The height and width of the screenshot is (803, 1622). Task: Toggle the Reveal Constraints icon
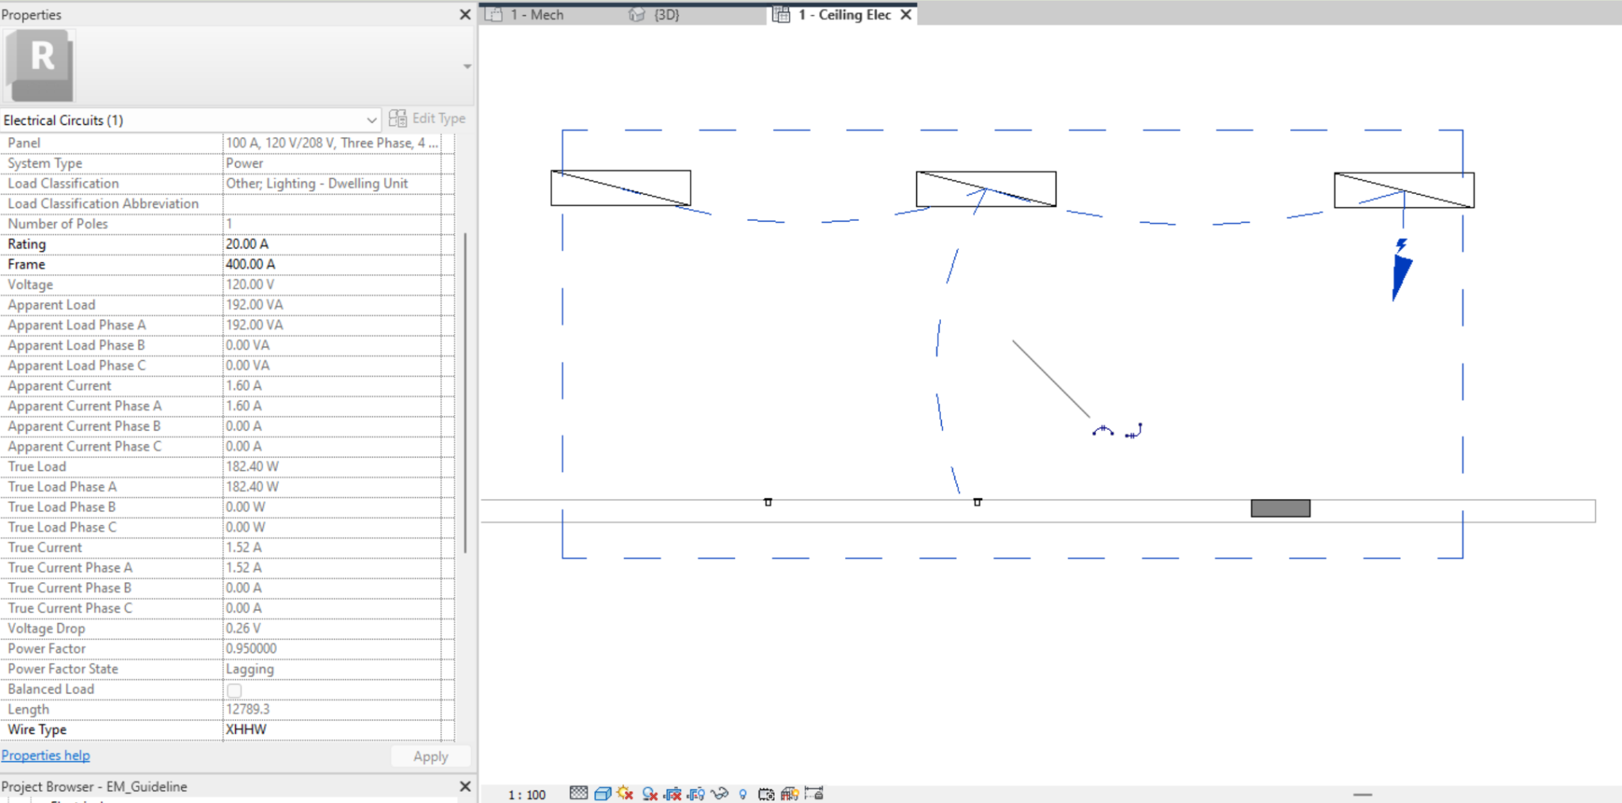(814, 793)
